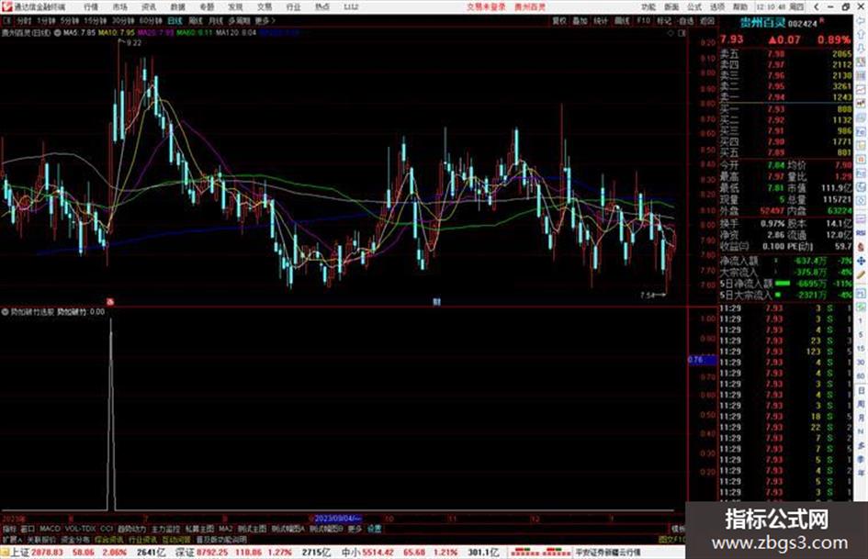
Task: Switch chart to 60分钟 period
Action: (x=151, y=20)
